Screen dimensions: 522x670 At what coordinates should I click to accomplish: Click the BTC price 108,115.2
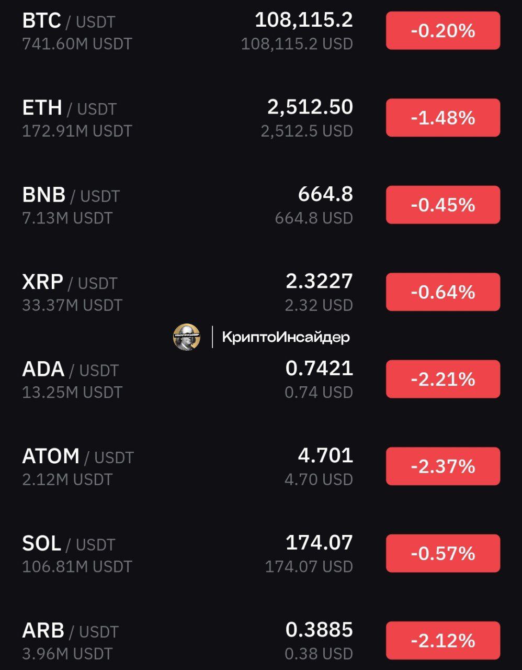click(304, 20)
